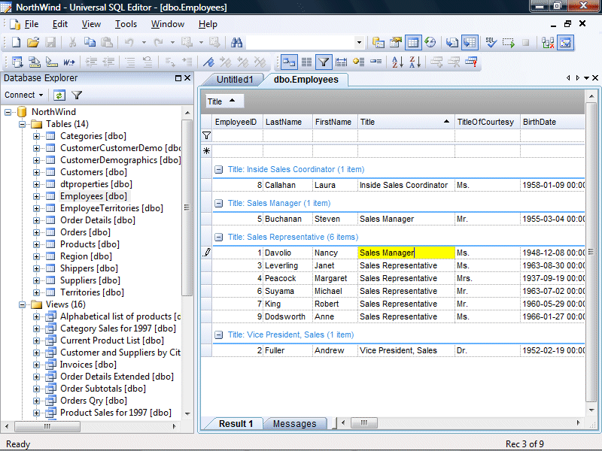
Task: Switch to the Untitled1 tab
Action: point(235,80)
